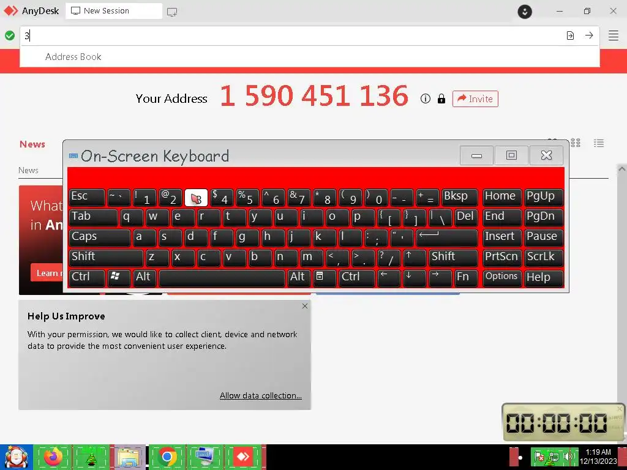Open Google Chrome from the taskbar
The height and width of the screenshot is (470, 627).
(x=167, y=457)
